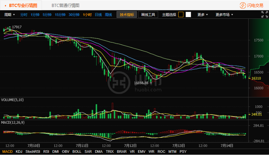Expand the 更多 dropdown menu
The image size is (269, 155).
203,15
